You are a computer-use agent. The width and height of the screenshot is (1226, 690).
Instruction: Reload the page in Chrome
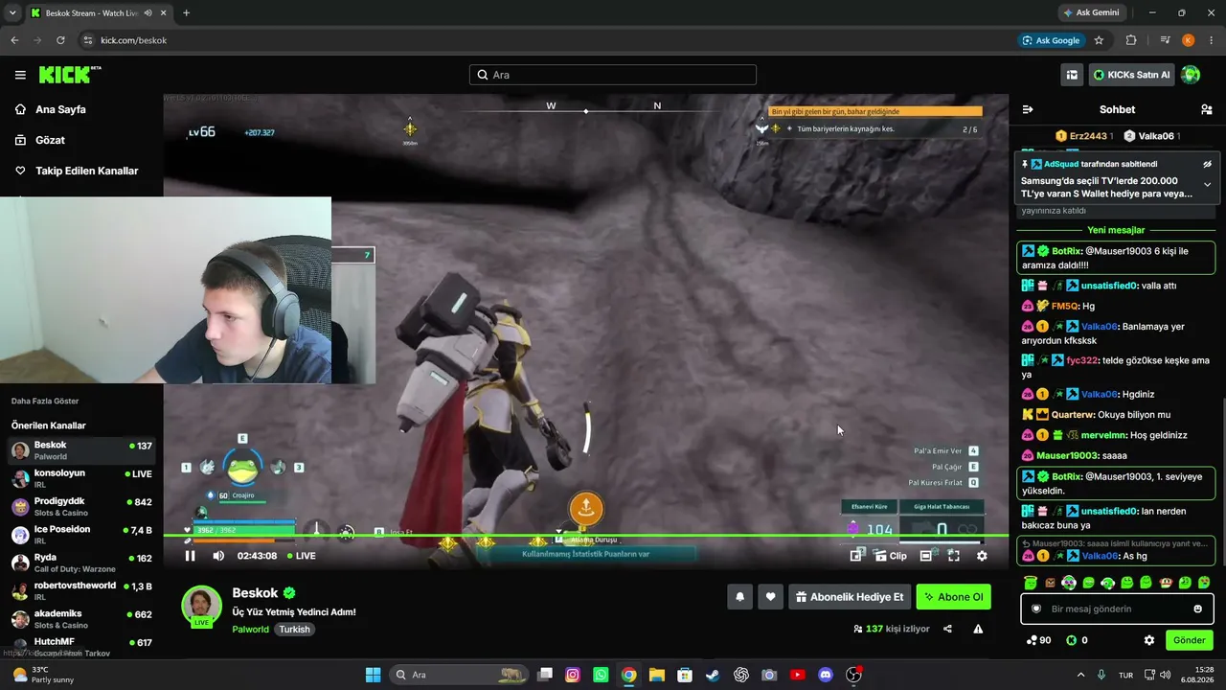(x=60, y=40)
